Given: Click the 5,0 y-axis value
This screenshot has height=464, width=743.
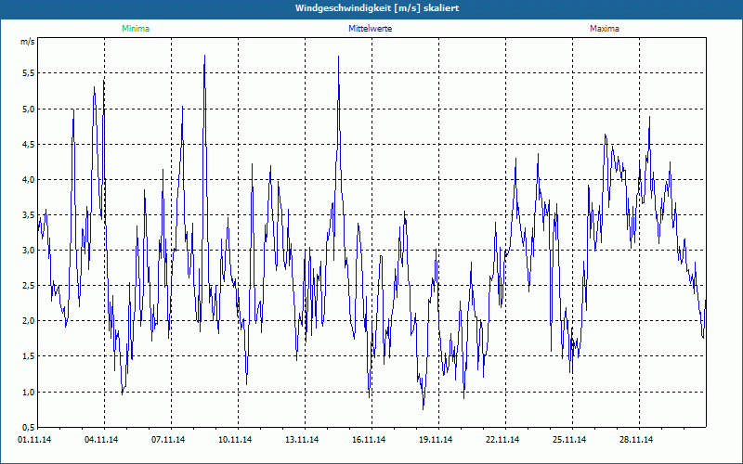Looking at the screenshot, I should tap(28, 109).
